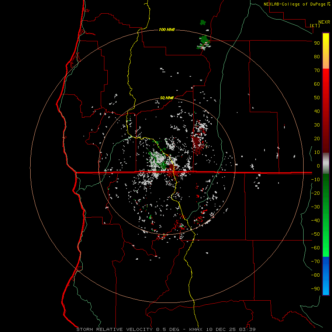This screenshot has width=332, height=332.
Task: Click the -40 value on the velocity scale
Action: click(315, 221)
